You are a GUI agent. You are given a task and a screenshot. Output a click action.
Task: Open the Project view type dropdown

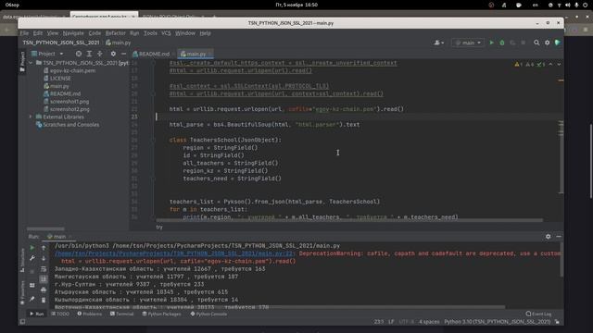click(47, 54)
